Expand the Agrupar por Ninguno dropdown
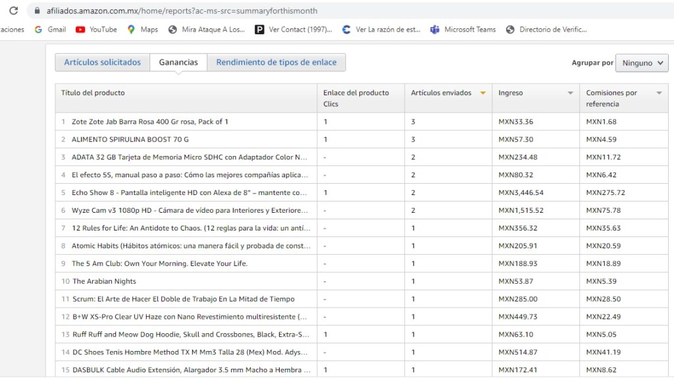Screen dimensions: 674x380 tap(642, 63)
